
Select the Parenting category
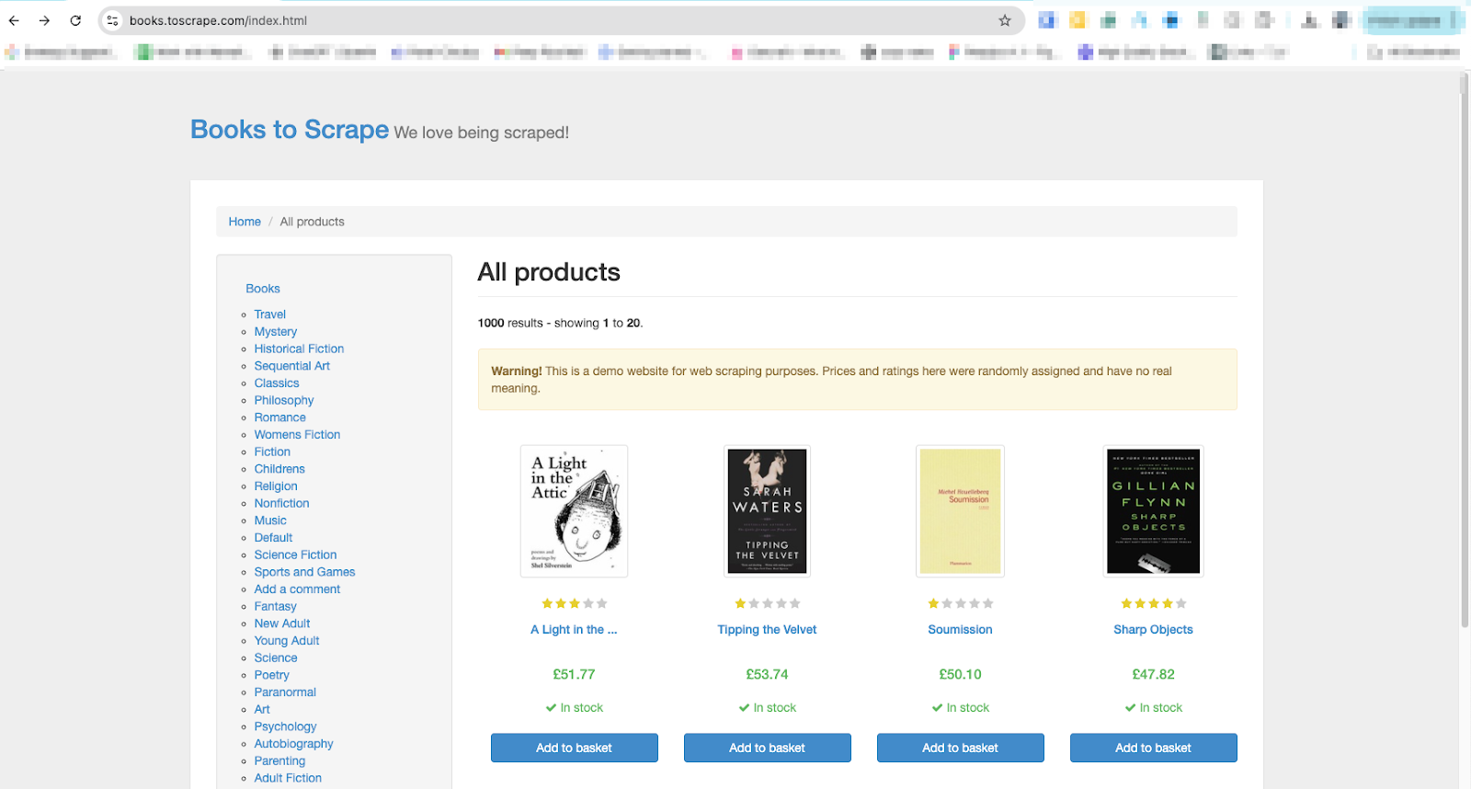click(x=279, y=760)
